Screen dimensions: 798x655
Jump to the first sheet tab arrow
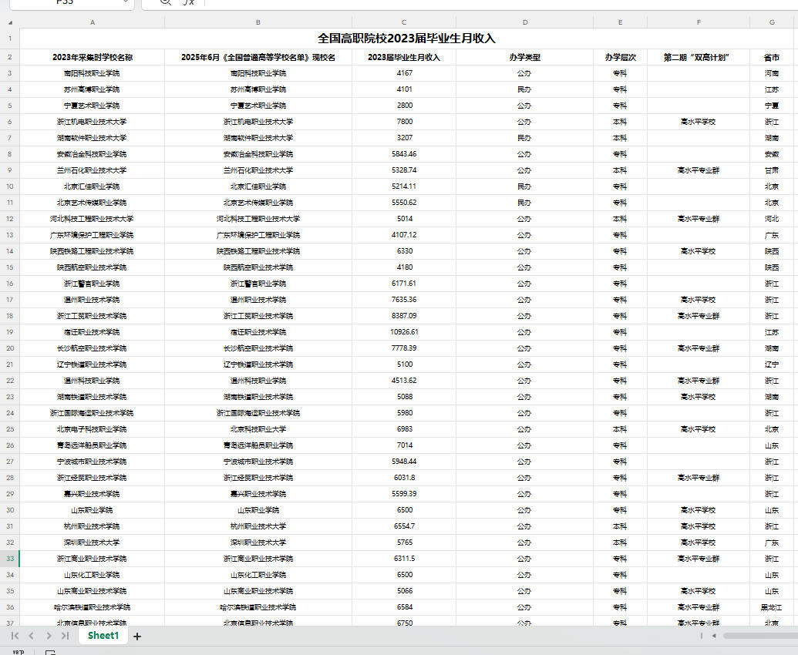[15, 636]
